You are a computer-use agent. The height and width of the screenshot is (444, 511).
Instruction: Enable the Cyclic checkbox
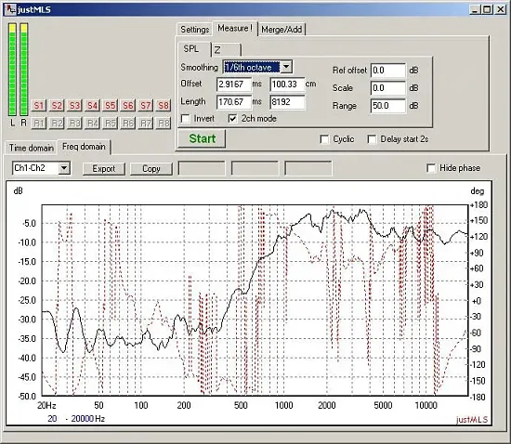click(324, 139)
